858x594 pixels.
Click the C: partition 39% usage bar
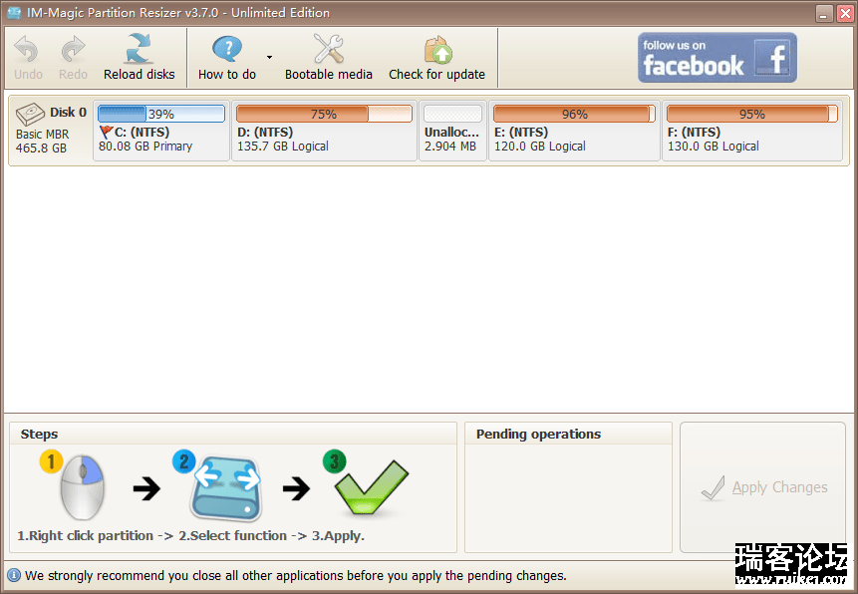(161, 114)
